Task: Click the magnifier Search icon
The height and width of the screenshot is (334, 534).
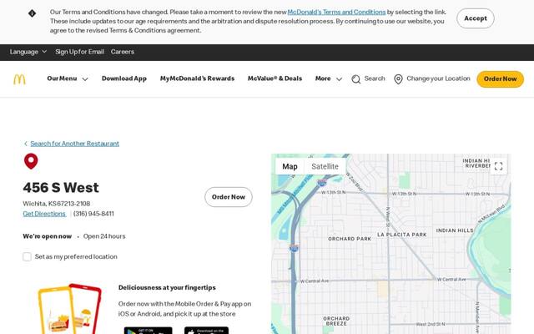Action: coord(356,79)
